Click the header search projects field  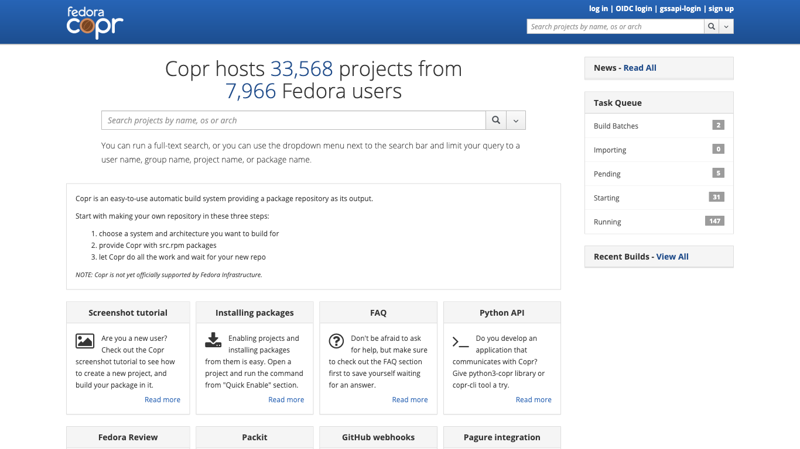tap(616, 26)
